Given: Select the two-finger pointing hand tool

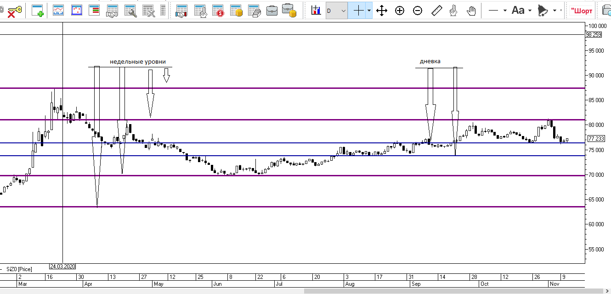Looking at the screenshot, I should point(453,10).
